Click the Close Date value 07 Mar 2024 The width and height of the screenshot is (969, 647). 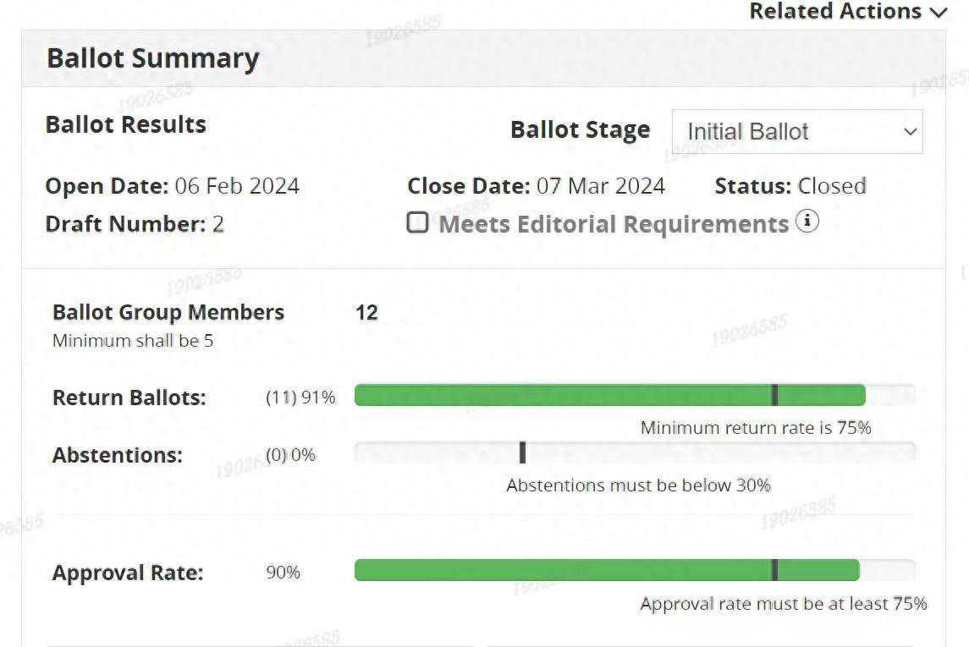600,186
